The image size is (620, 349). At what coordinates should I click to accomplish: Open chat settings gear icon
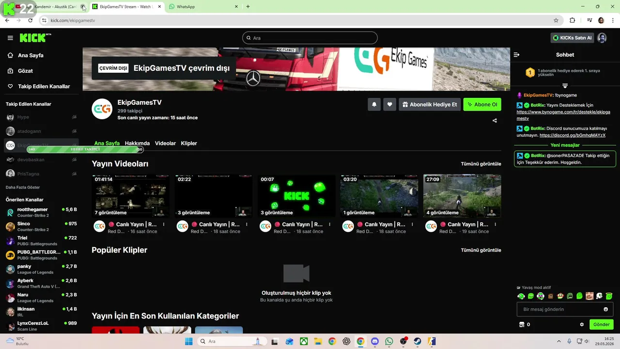(x=582, y=325)
